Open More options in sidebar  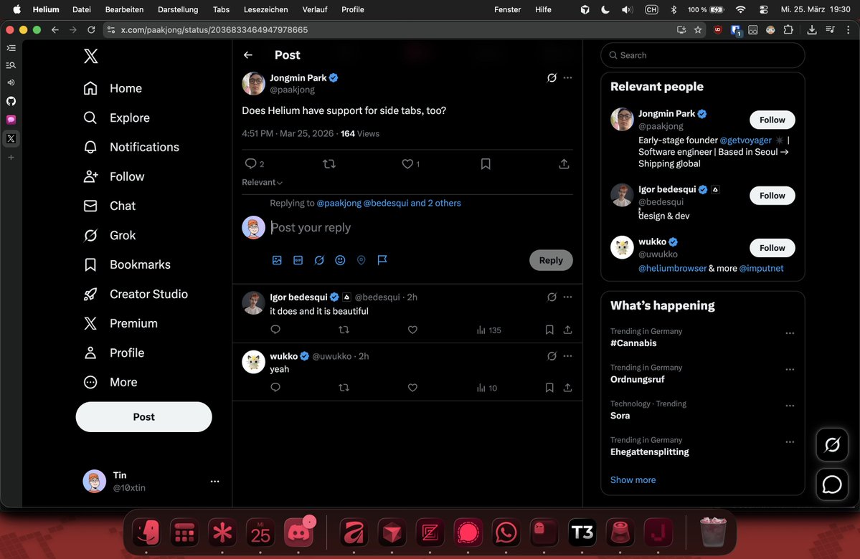point(110,382)
